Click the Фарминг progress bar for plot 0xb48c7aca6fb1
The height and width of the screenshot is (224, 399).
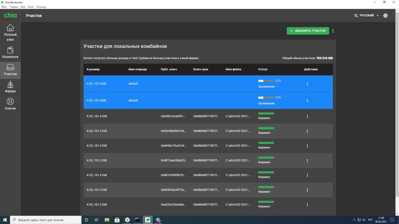point(266,114)
